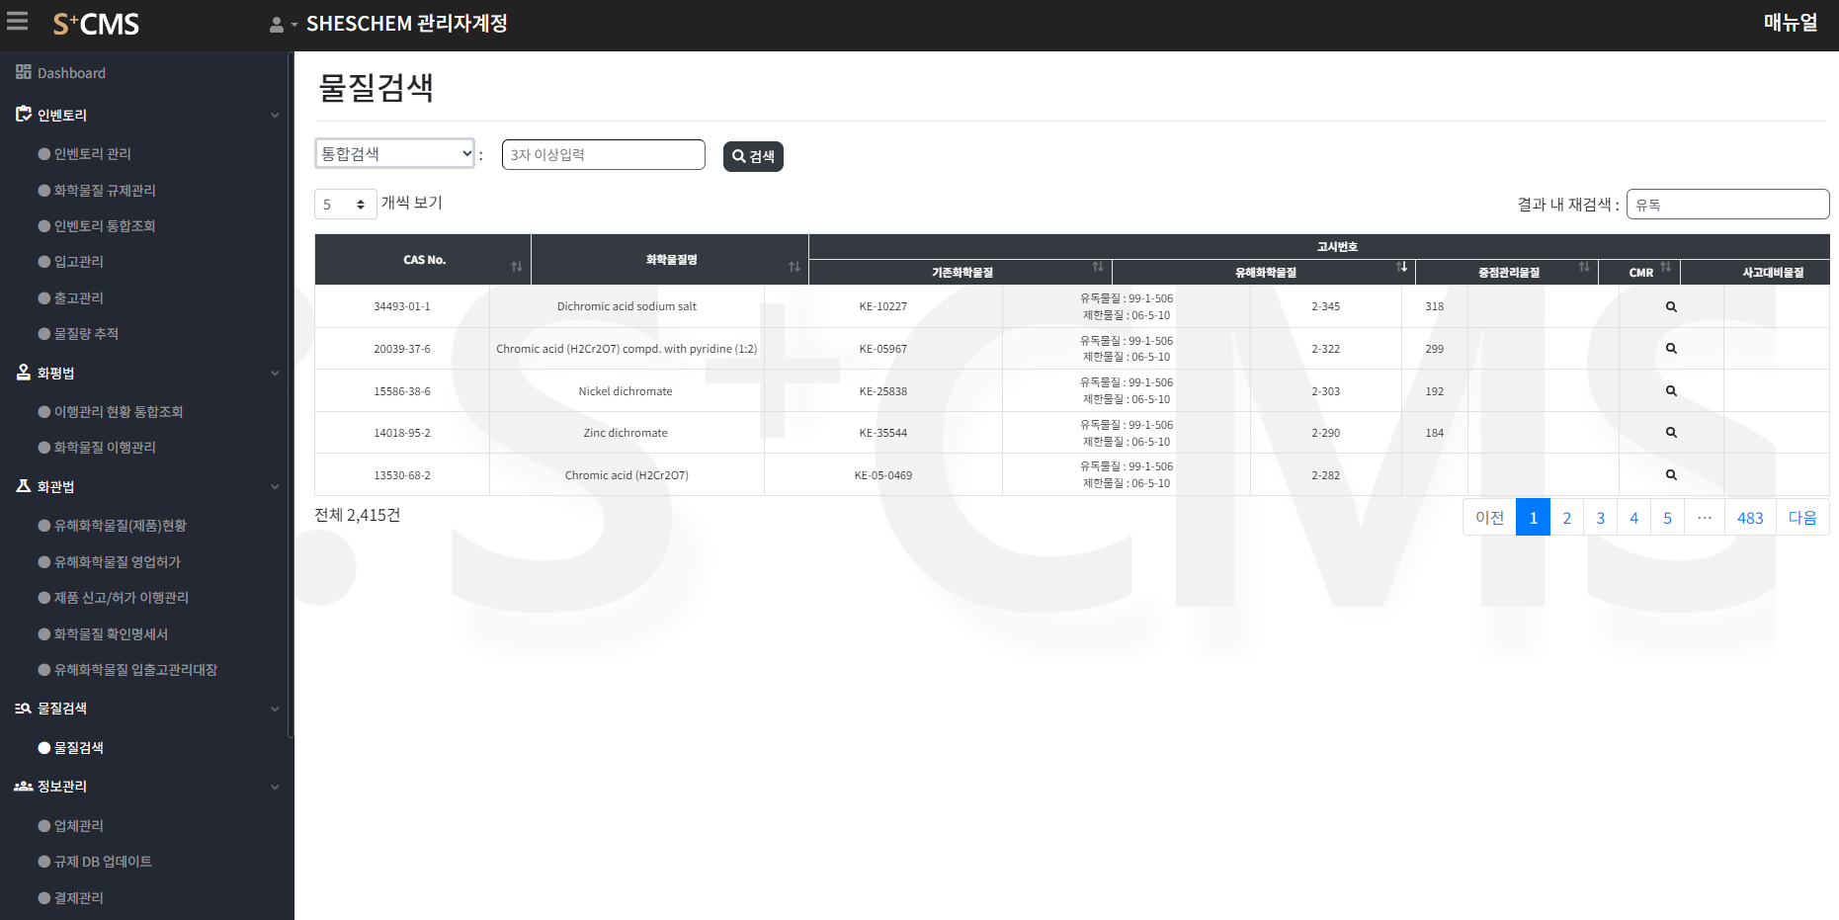
Task: Click the hamburger menu icon
Action: 18,22
